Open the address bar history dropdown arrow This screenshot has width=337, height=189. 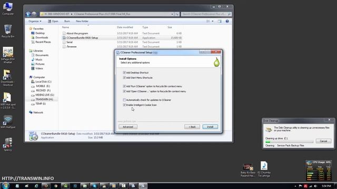coord(172,14)
